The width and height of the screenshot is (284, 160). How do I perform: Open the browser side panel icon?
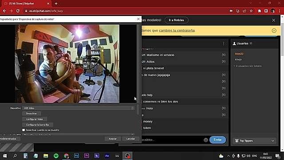click(266, 11)
